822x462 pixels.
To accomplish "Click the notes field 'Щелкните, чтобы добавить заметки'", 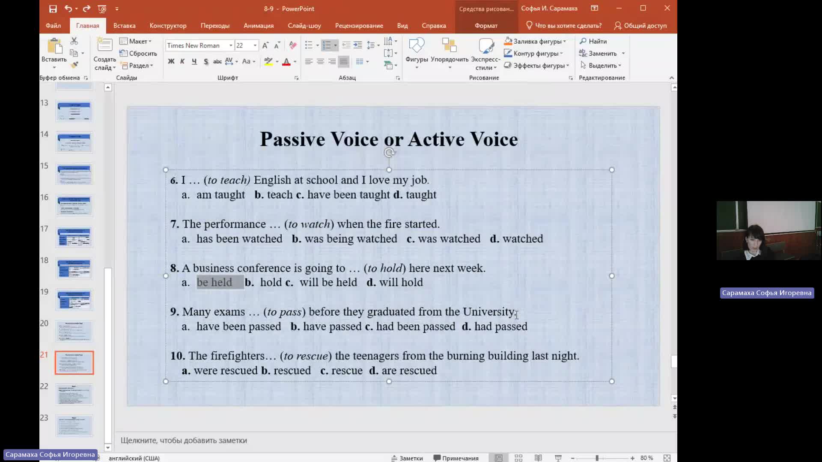I will (184, 440).
